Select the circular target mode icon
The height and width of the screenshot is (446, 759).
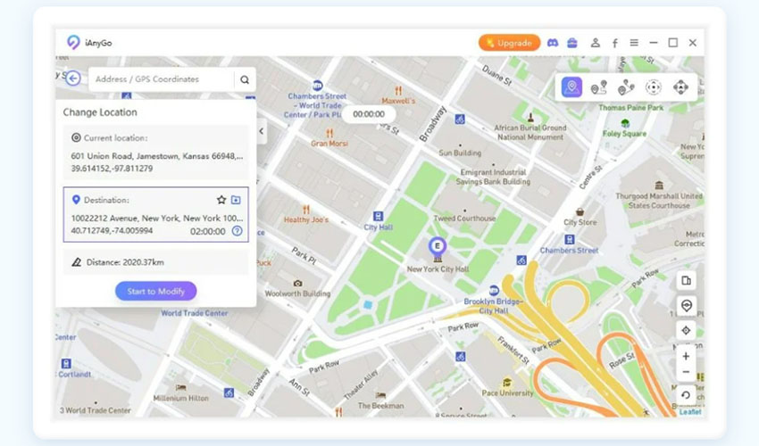click(653, 87)
